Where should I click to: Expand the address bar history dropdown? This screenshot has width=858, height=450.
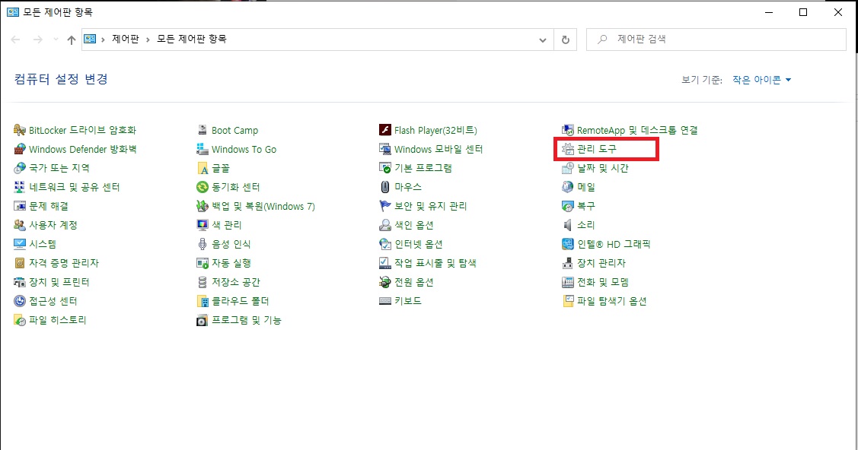click(542, 40)
